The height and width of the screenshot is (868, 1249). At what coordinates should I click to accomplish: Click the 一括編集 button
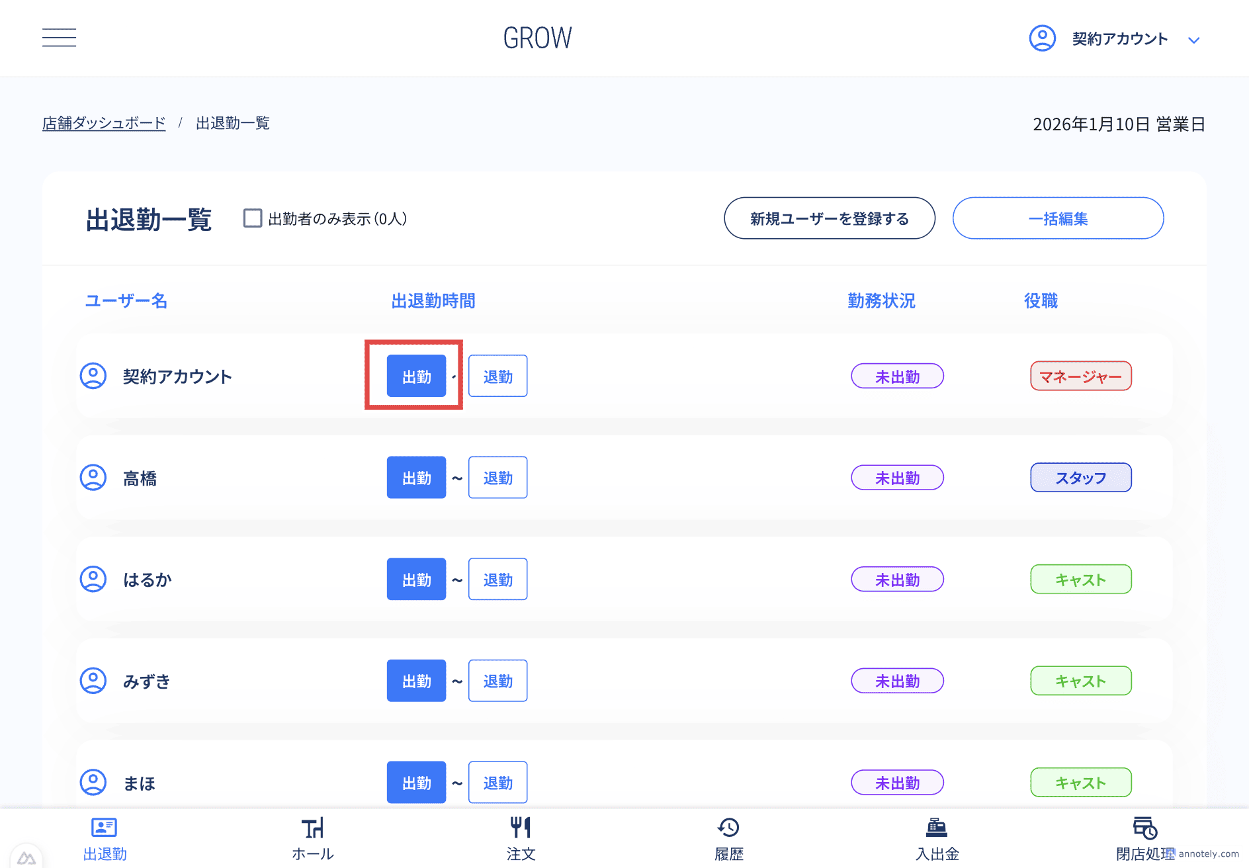click(x=1057, y=218)
